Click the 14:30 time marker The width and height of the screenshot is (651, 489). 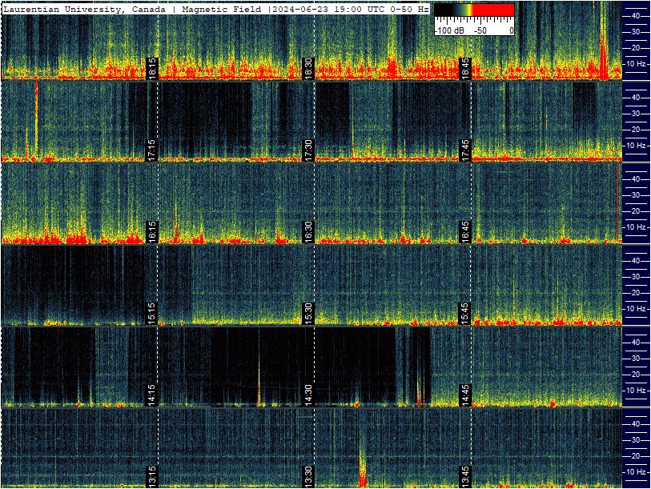point(308,395)
